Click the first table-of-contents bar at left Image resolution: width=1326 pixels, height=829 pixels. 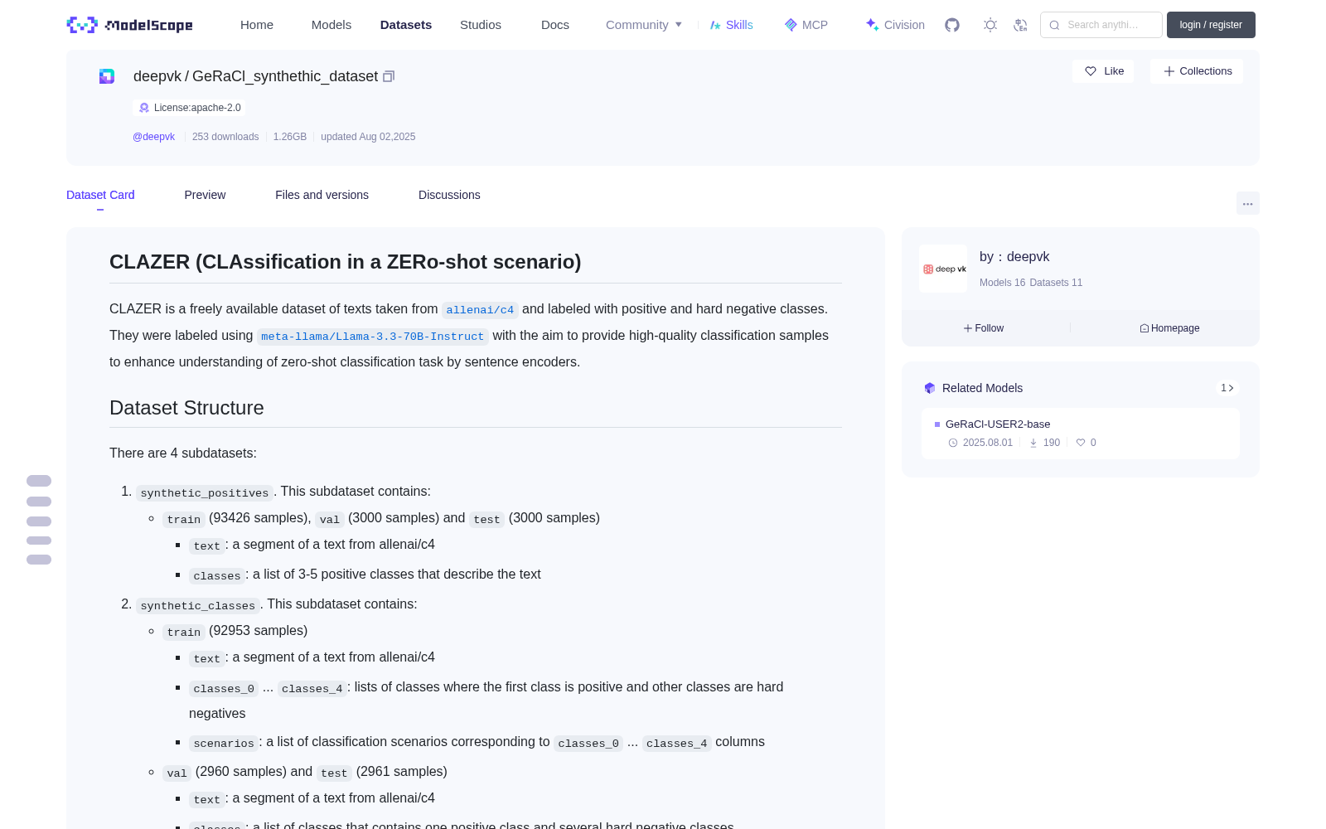(x=39, y=481)
